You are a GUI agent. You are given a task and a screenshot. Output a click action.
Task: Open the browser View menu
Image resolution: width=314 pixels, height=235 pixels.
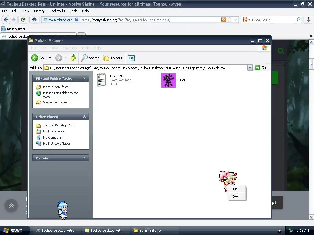tap(26, 11)
